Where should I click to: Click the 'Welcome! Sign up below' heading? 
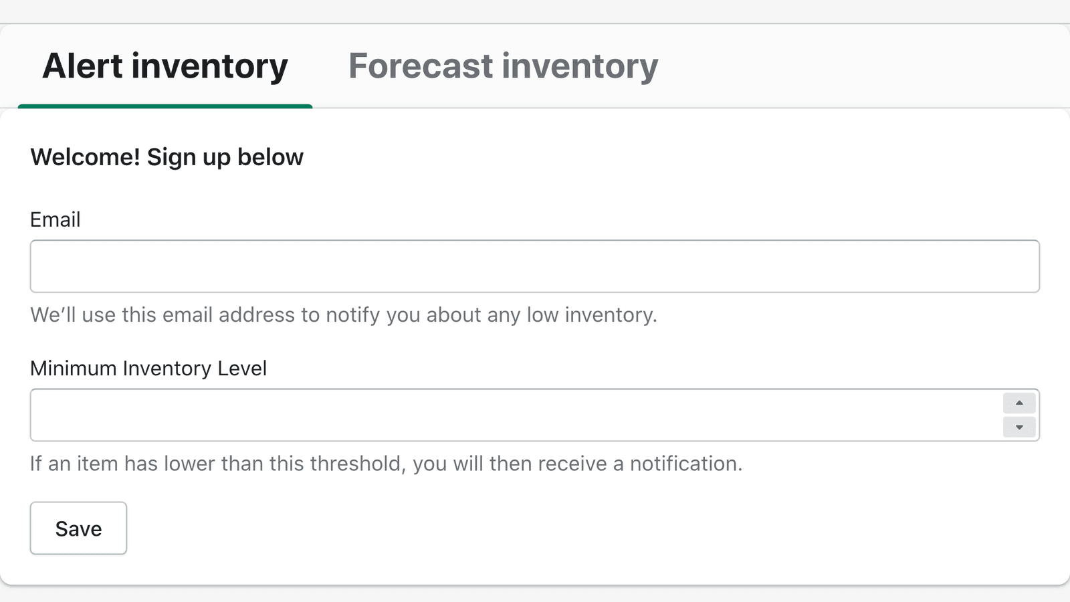click(x=167, y=157)
